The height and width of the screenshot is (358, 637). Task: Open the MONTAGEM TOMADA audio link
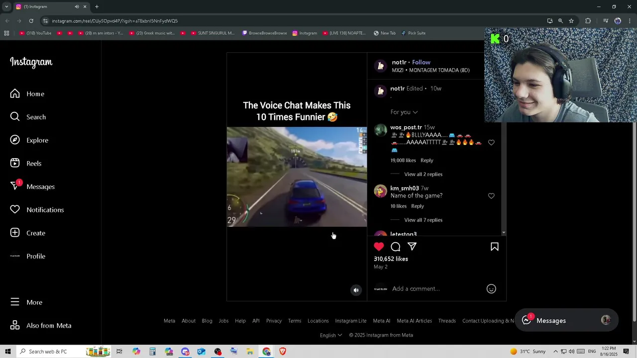pyautogui.click(x=430, y=70)
